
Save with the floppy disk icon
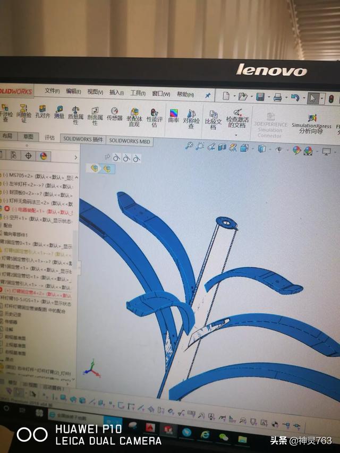260,97
